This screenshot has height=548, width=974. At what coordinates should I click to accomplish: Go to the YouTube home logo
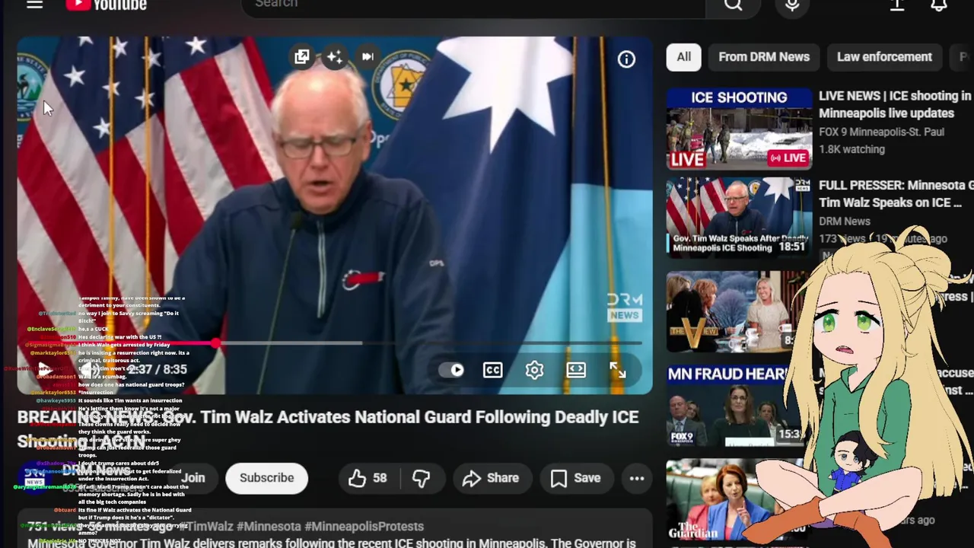[x=106, y=5]
